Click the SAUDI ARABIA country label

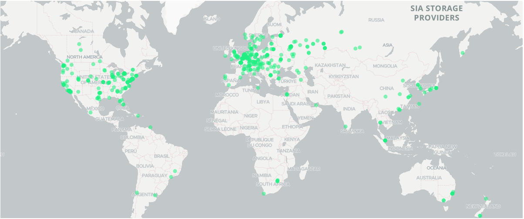(298, 104)
